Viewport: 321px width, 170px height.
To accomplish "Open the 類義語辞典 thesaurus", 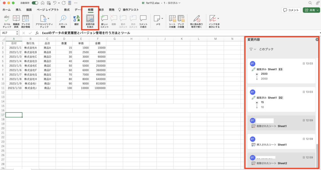I will (x=16, y=21).
